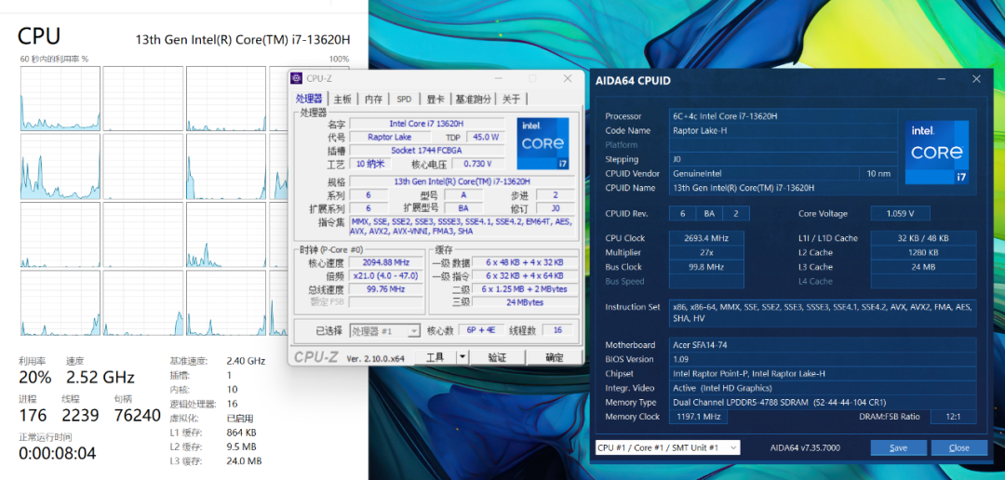Click the 1197.1 MHz memory clock value
1005x480 pixels.
(698, 417)
